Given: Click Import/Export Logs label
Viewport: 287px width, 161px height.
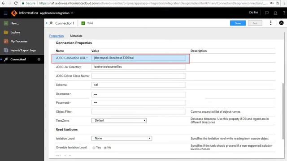Looking at the screenshot, I should point(23,50).
